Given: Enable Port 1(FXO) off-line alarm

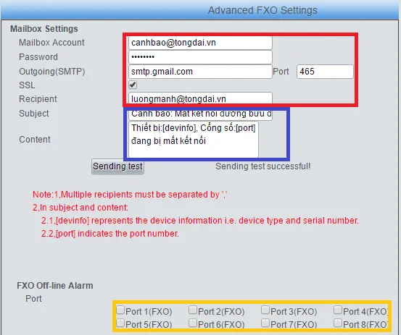Looking at the screenshot, I should 120,310.
